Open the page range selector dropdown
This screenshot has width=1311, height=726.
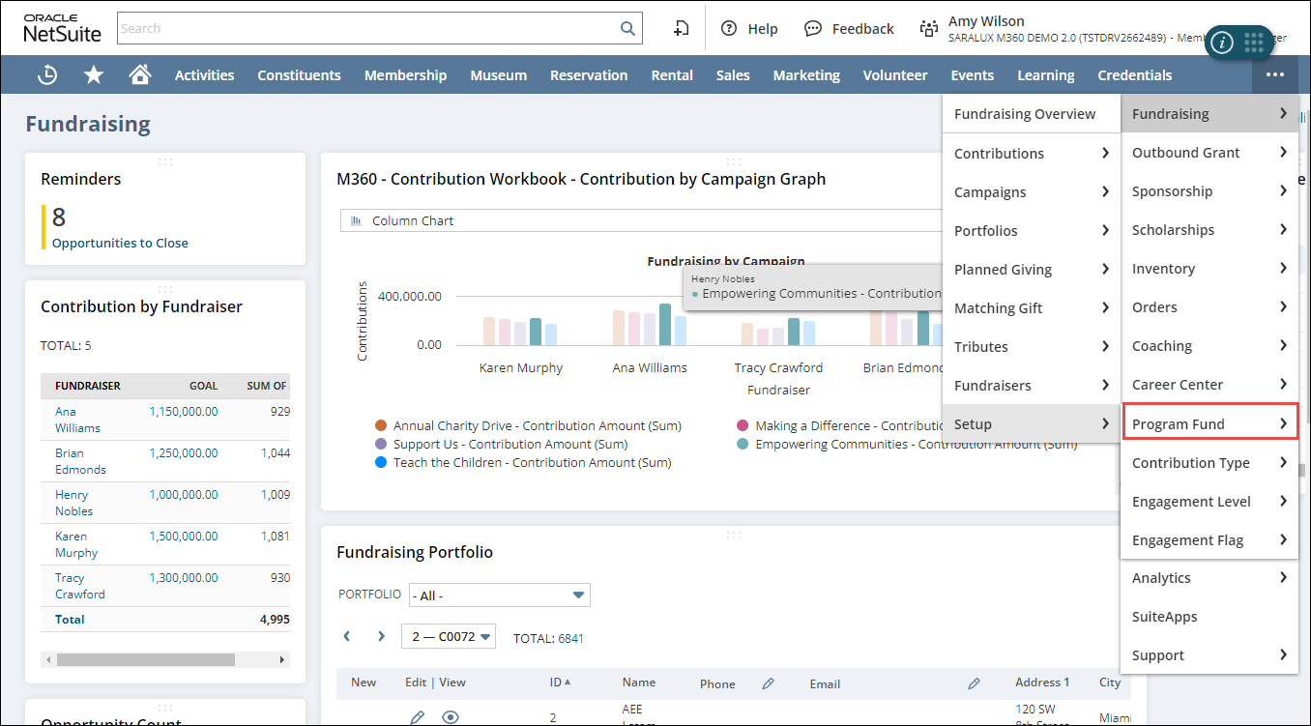click(x=449, y=637)
